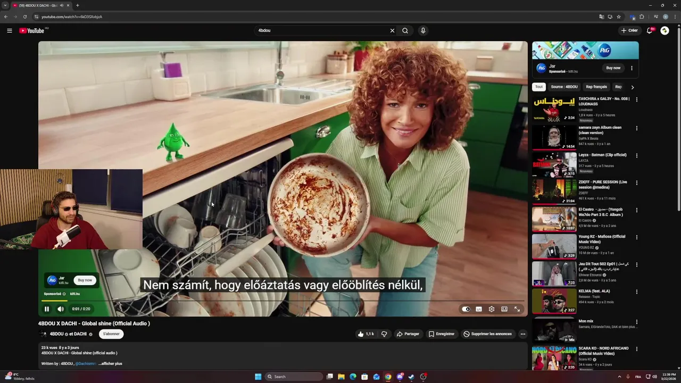The image size is (681, 383).
Task: Open File Explorer from the taskbar
Action: [x=341, y=377]
